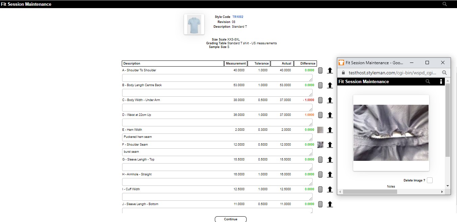Click the popup horizontal scrollbar thumb

[370, 192]
